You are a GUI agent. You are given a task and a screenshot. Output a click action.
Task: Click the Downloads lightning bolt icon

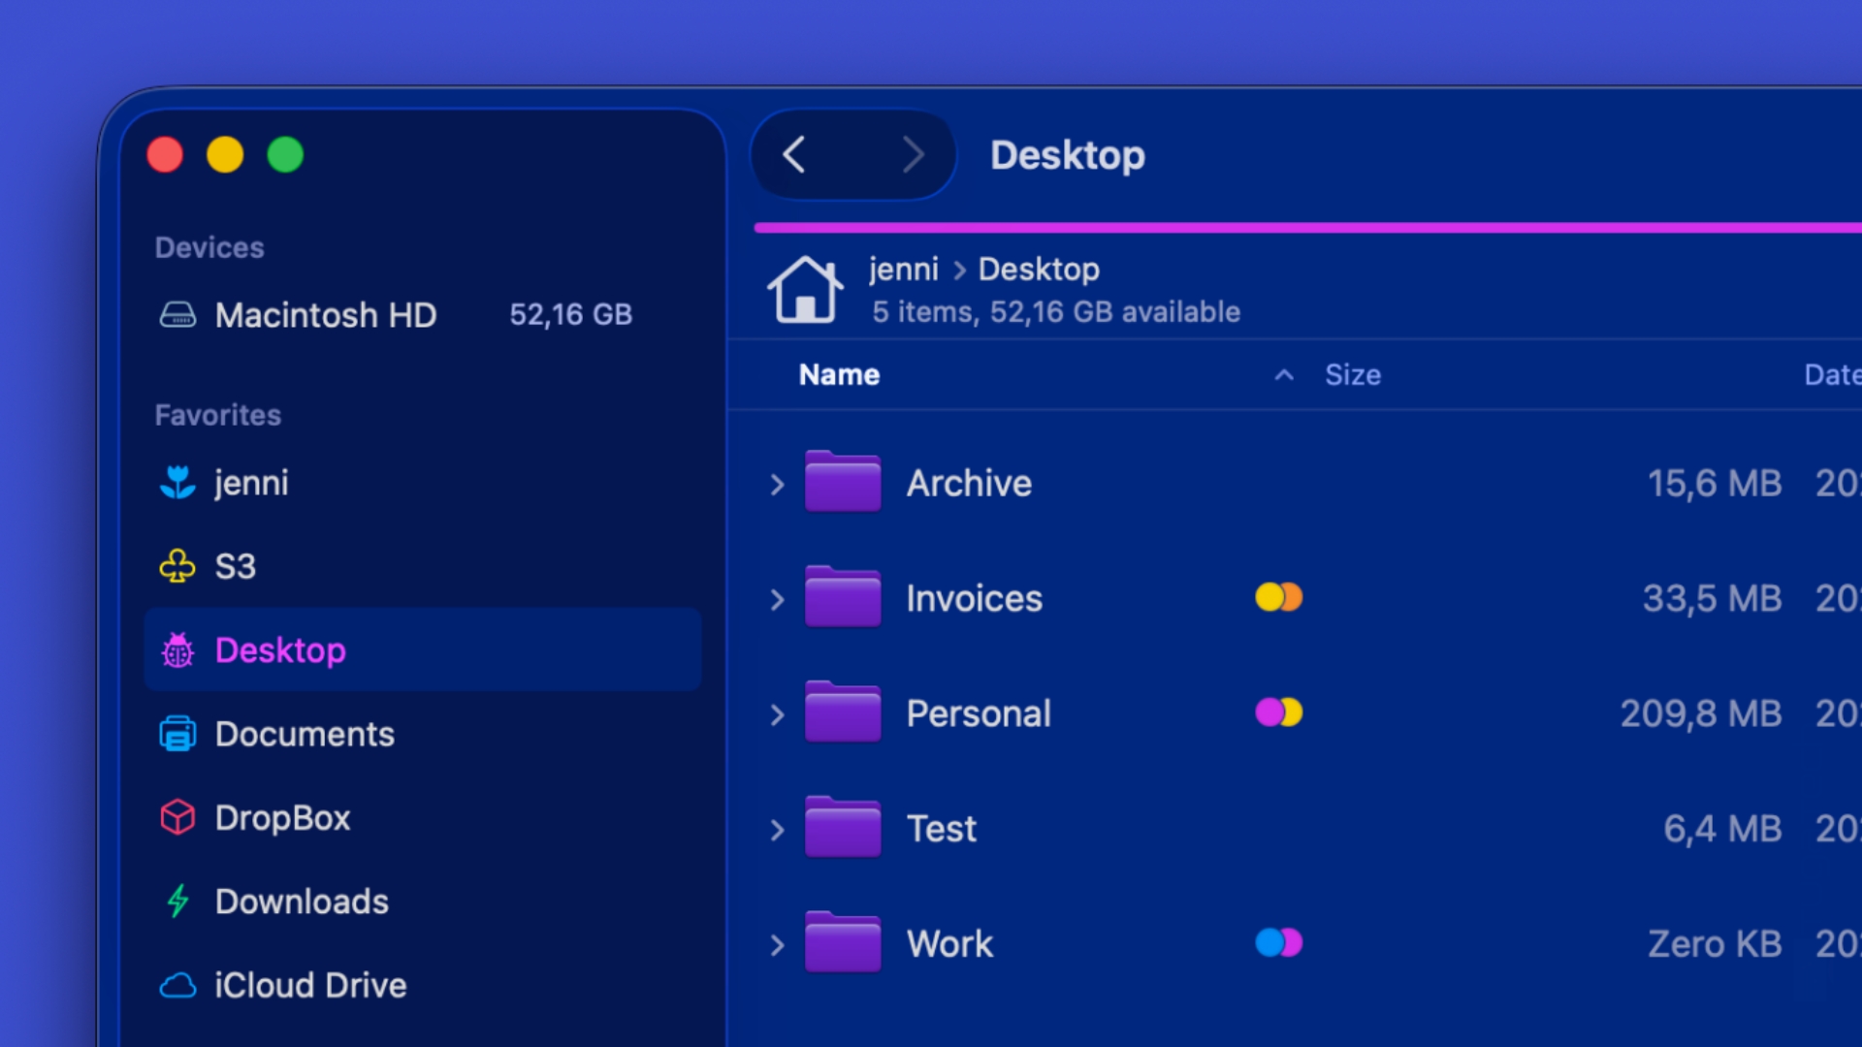coord(177,902)
